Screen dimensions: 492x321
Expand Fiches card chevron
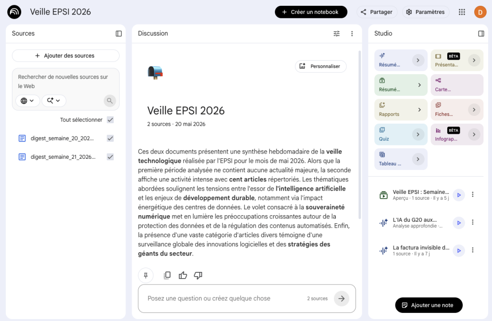[x=474, y=110]
